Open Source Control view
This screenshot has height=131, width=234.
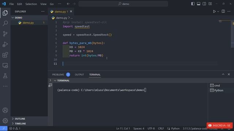[5, 34]
